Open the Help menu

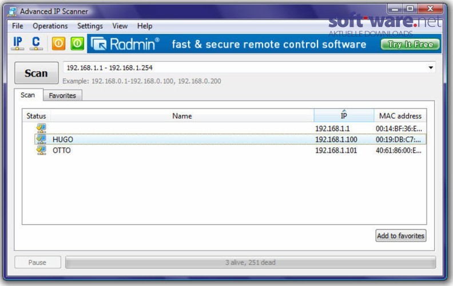(x=145, y=26)
